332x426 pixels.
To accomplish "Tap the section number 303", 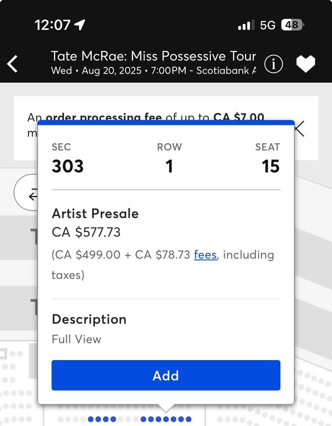I will pos(68,166).
